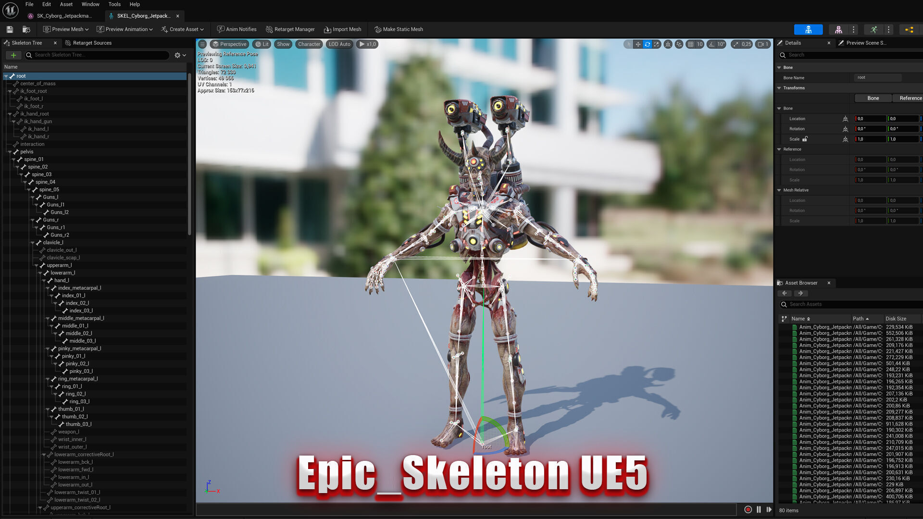Click the Browse in Content Browser icon
The height and width of the screenshot is (519, 923).
[x=26, y=29]
